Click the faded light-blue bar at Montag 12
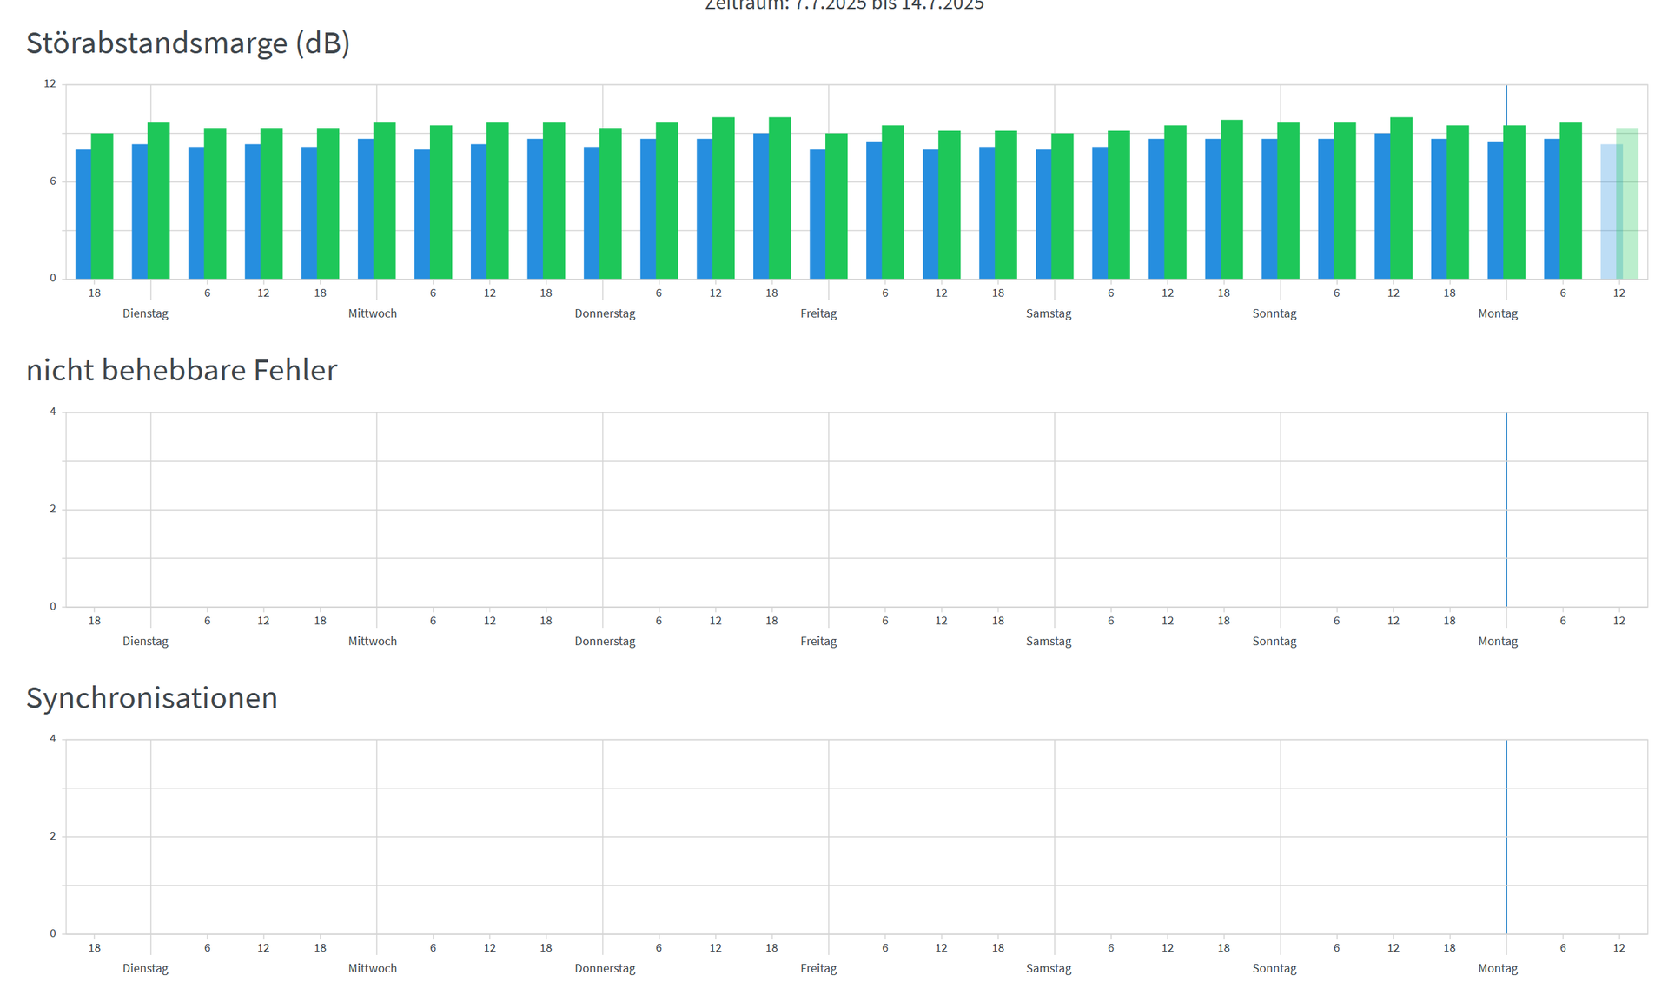 (1609, 213)
